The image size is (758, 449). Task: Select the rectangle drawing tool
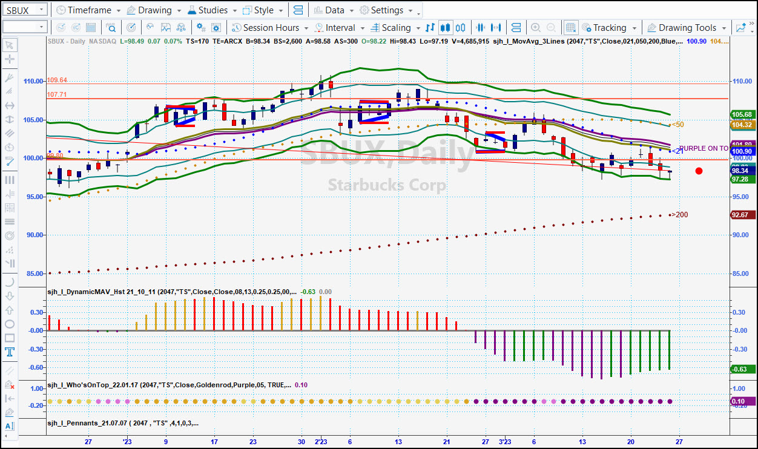tap(10, 338)
